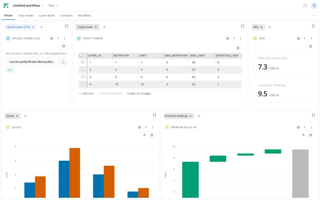320x200 pixels.
Task: Click the app logo icon
Action: pyautogui.click(x=6, y=5)
